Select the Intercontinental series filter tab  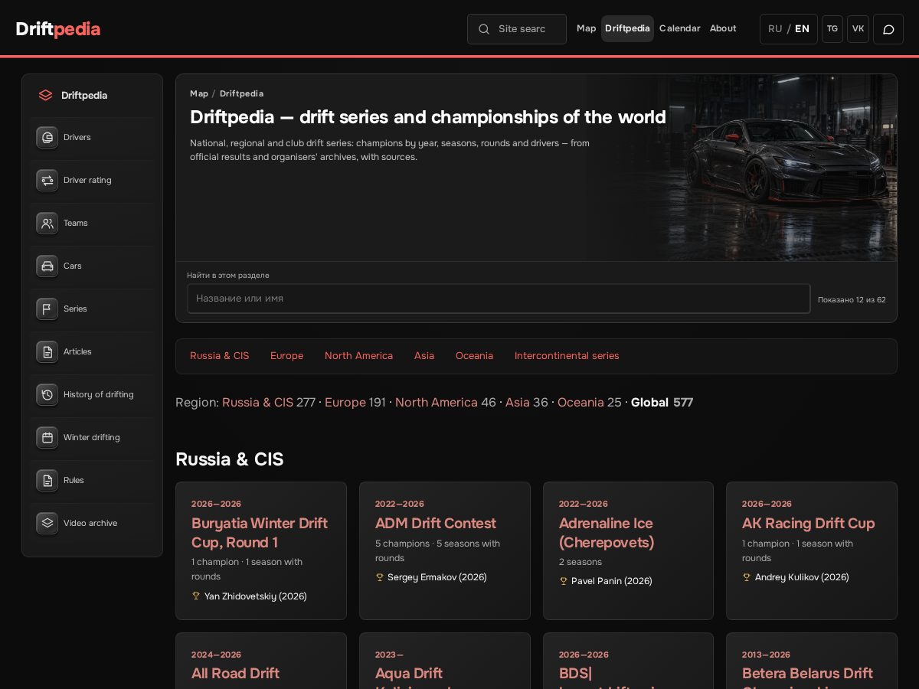tap(567, 356)
